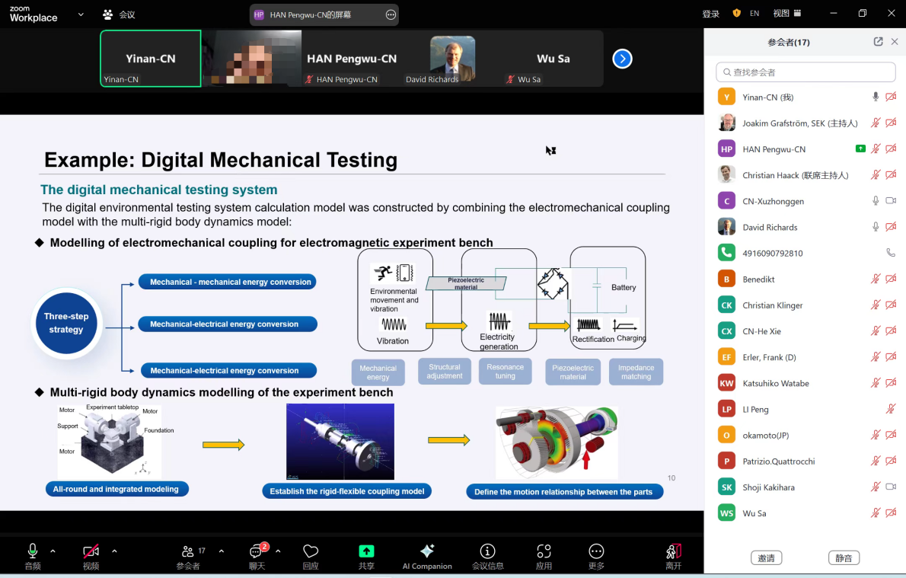Click the Mute all button
Image resolution: width=906 pixels, height=578 pixels.
click(x=844, y=558)
